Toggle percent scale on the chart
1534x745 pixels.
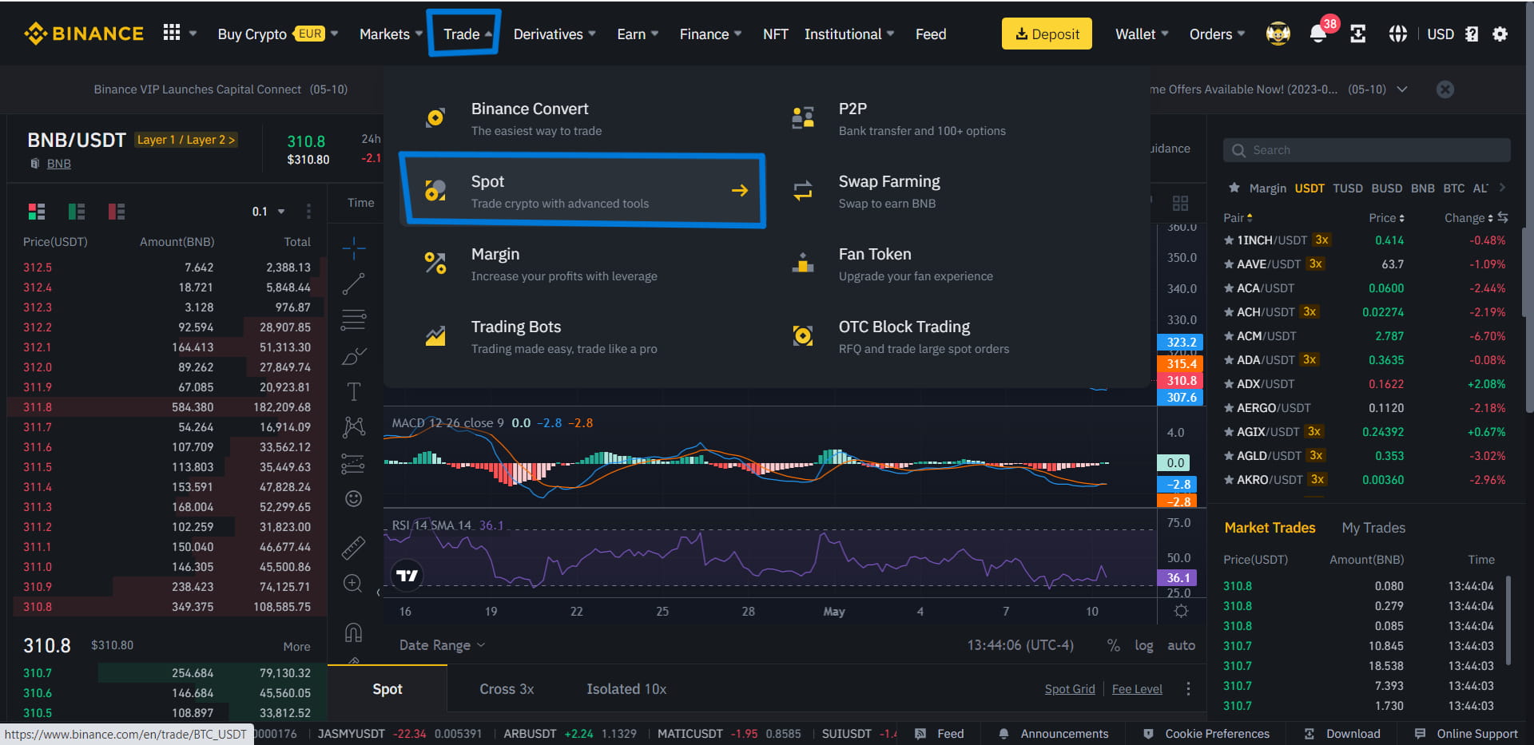1113,645
